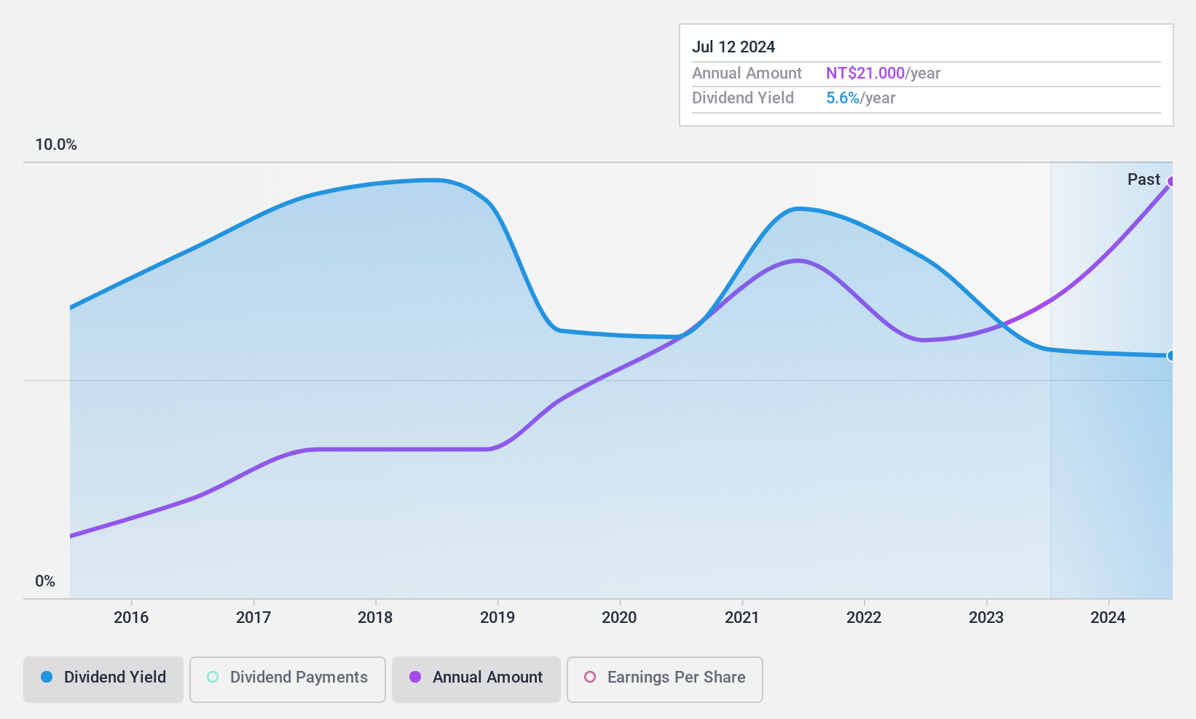This screenshot has width=1196, height=719.
Task: Click the 2021 x-axis label
Action: pyautogui.click(x=741, y=618)
